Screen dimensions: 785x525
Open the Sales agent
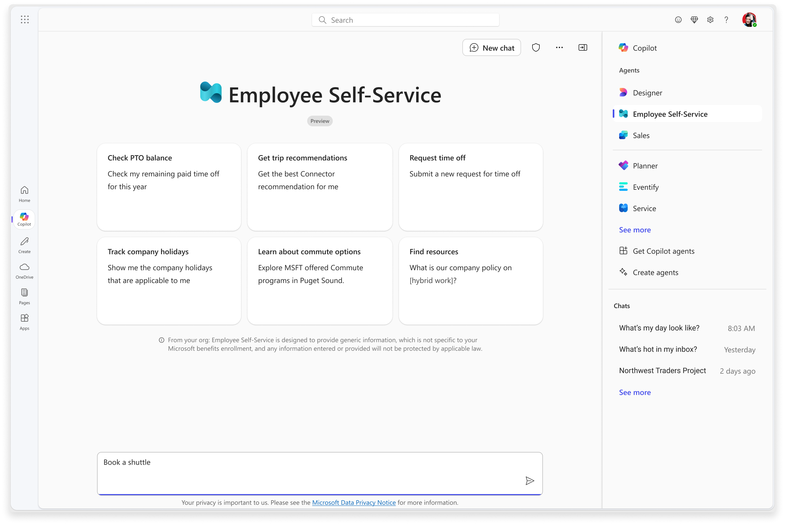[687, 135]
